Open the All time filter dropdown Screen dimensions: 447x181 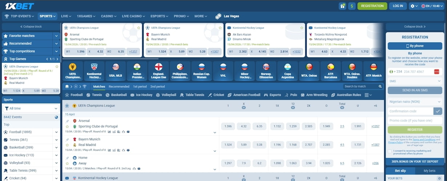tap(31, 108)
